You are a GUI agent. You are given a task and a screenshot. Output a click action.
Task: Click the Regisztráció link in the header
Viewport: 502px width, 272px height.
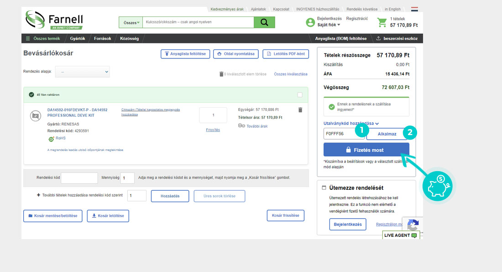[357, 19]
